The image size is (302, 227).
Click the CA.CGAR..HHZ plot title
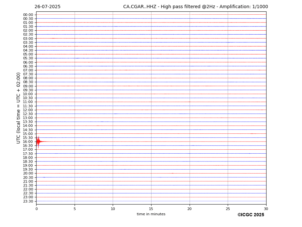[x=195, y=7]
